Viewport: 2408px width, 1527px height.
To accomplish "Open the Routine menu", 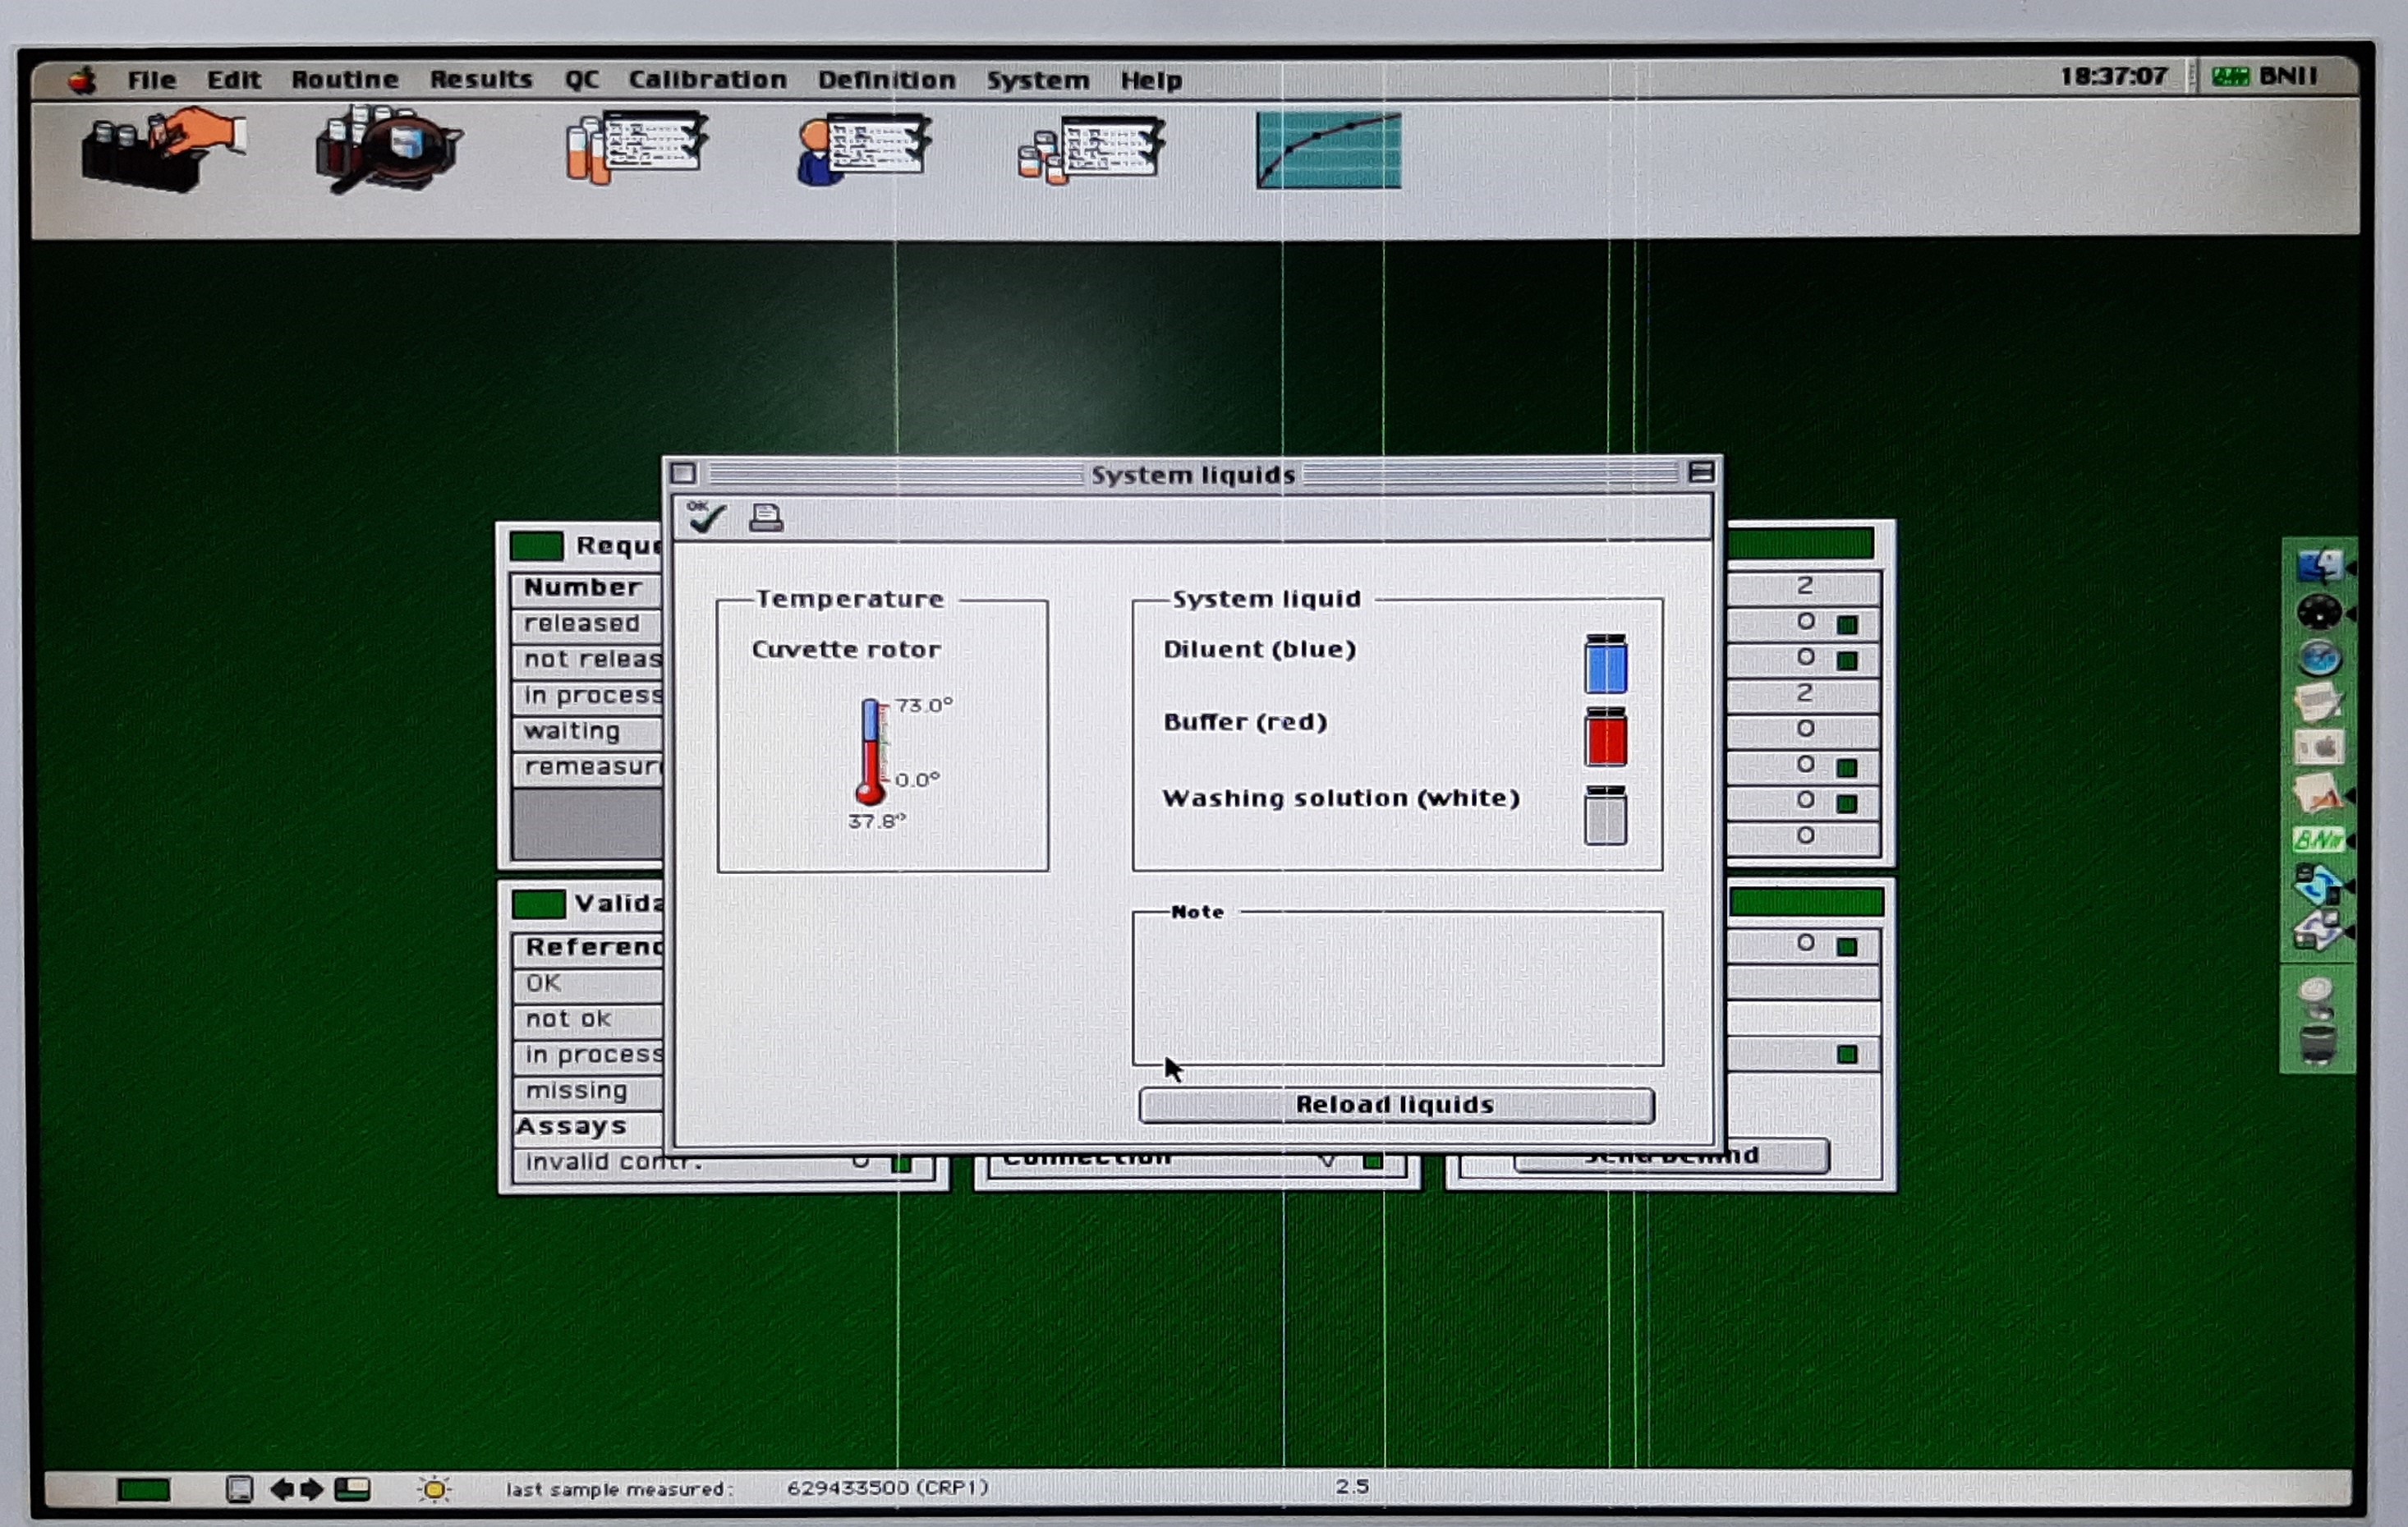I will tap(344, 80).
